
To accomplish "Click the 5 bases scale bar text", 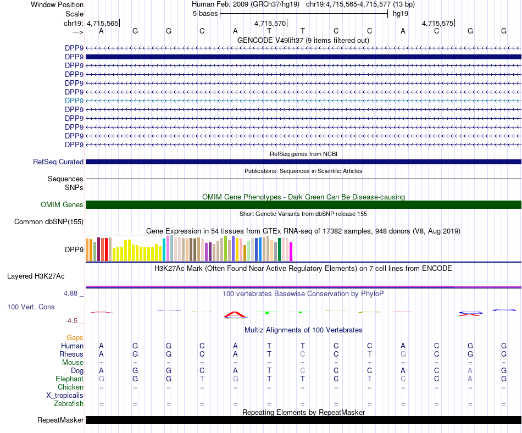I will (205, 14).
